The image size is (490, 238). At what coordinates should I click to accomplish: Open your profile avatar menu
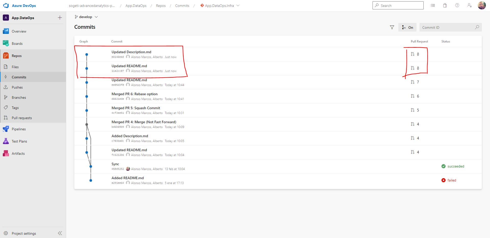[482, 5]
